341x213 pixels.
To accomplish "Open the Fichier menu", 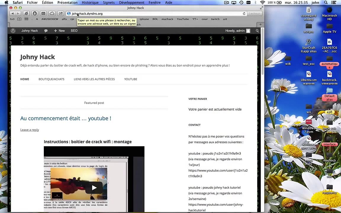I will pyautogui.click(x=32, y=2).
